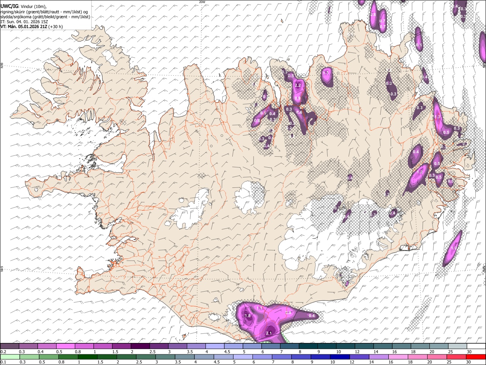This screenshot has width=486, height=365.
Task: Click the 'UWC/IG: Vindur (10m)' title line
Action: coord(24,6)
